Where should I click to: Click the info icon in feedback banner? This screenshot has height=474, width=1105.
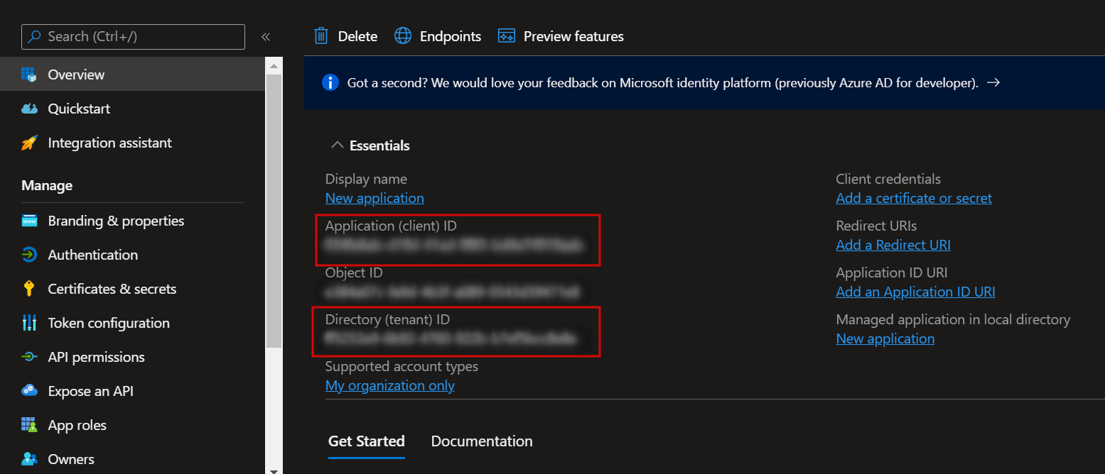pos(330,83)
